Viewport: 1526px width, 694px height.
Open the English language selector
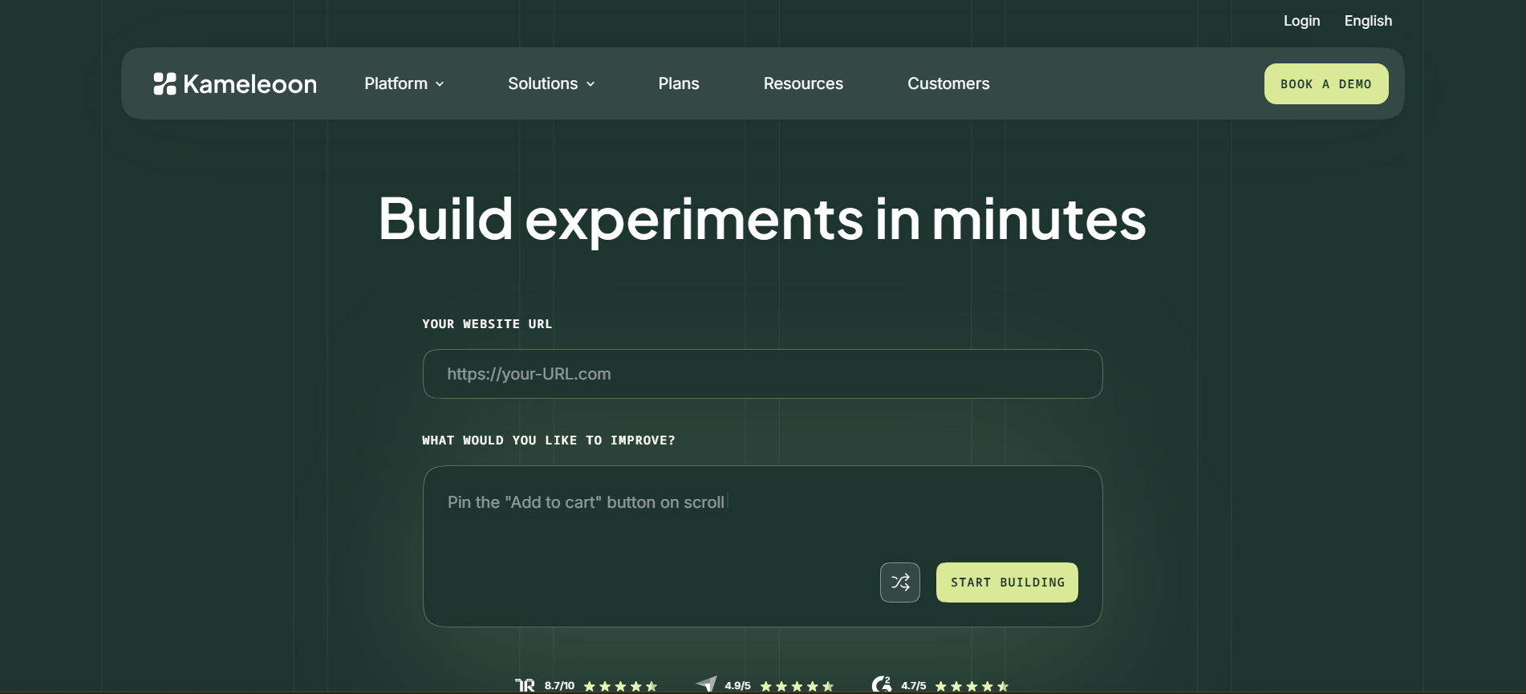pos(1368,21)
